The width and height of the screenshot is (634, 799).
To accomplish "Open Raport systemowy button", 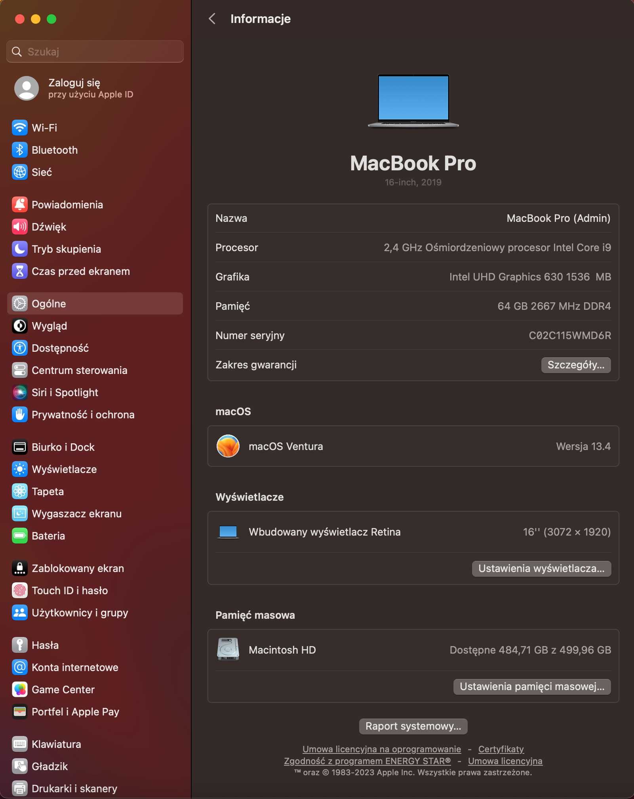I will [x=413, y=726].
